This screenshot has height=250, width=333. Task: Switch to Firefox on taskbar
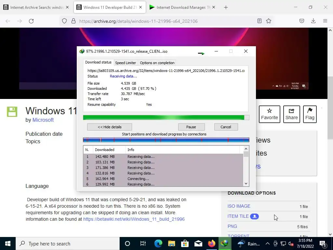tap(211, 243)
